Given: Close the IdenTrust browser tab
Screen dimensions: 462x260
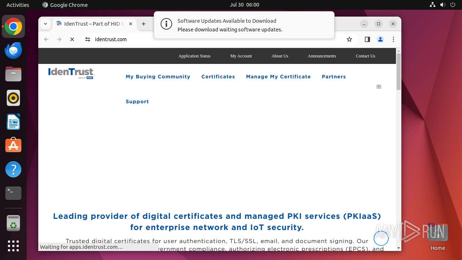Looking at the screenshot, I should [131, 24].
